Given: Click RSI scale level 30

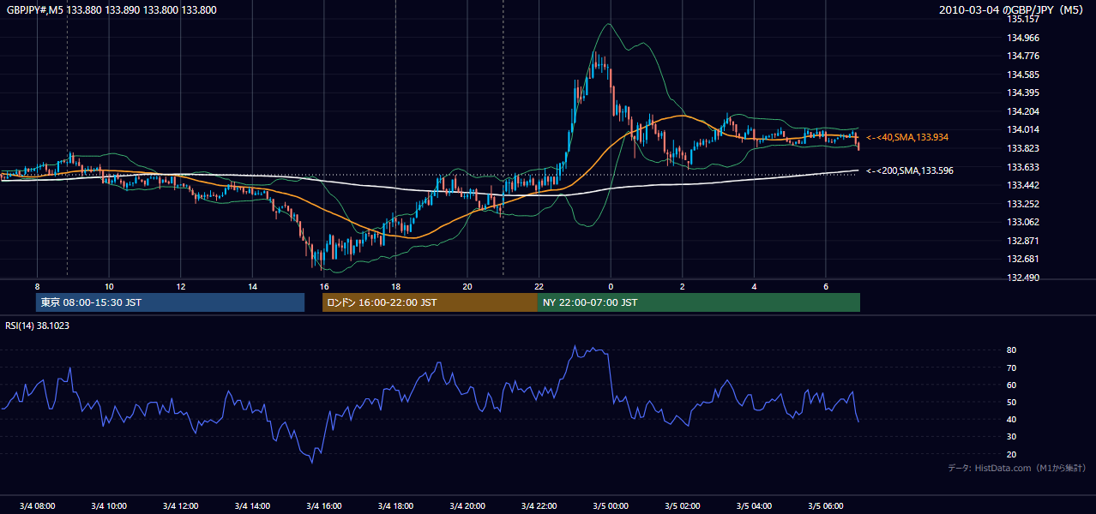Looking at the screenshot, I should pyautogui.click(x=1012, y=436).
